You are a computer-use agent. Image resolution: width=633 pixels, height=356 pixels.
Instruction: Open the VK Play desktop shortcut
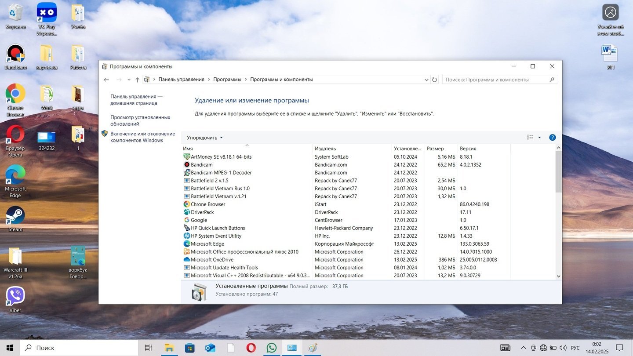click(x=47, y=19)
